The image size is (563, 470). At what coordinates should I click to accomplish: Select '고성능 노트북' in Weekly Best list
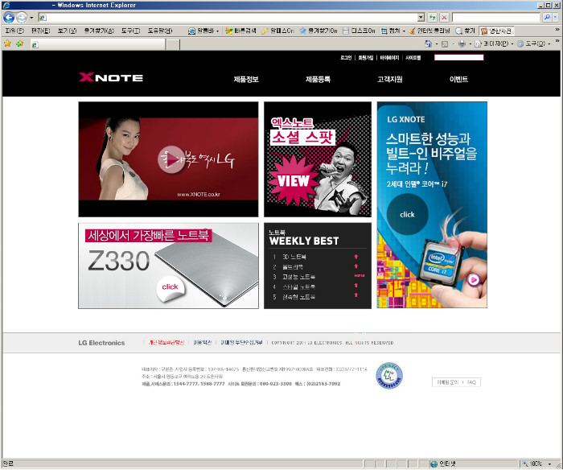tap(298, 277)
